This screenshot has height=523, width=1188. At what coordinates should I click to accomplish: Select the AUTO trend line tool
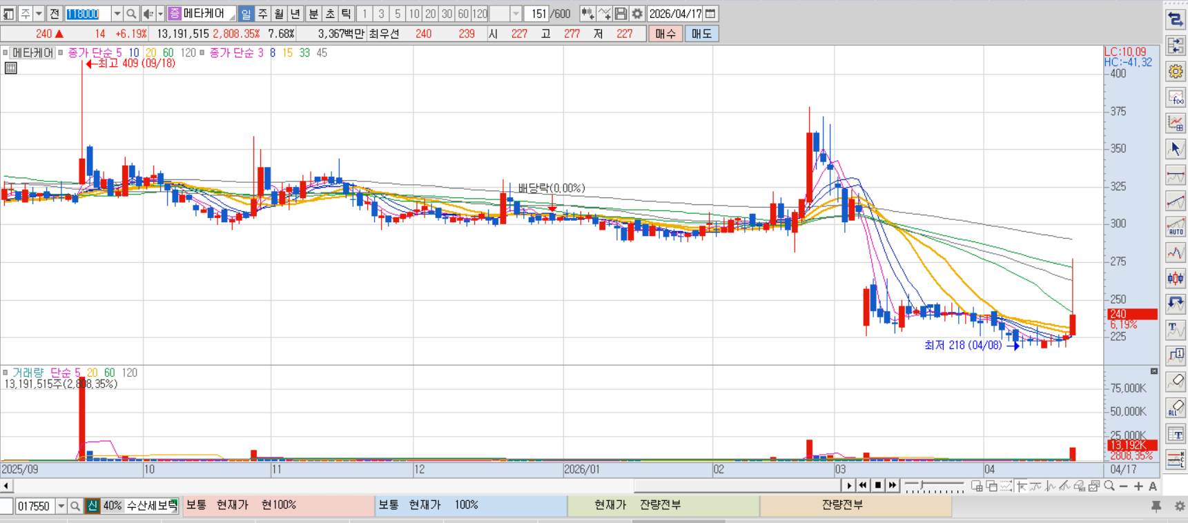(x=1176, y=226)
